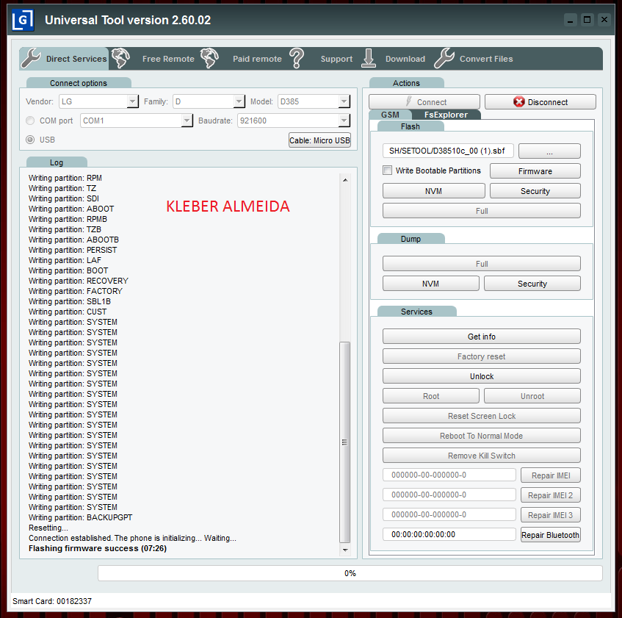
Task: Click the Dump Security button
Action: click(x=532, y=284)
